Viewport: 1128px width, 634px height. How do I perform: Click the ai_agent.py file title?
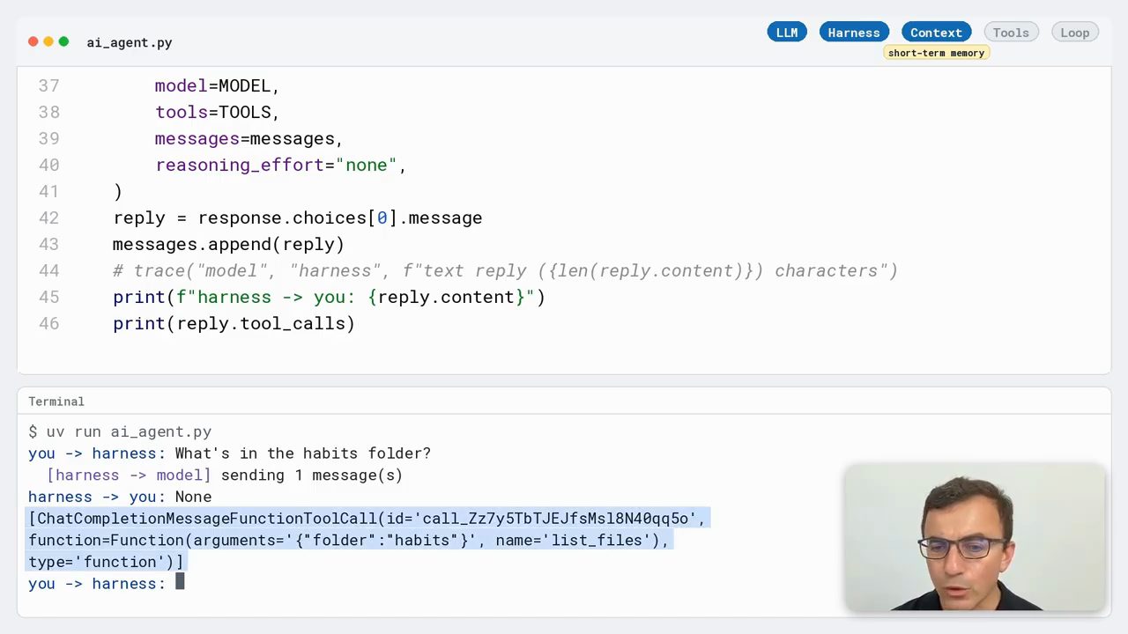[x=129, y=42]
